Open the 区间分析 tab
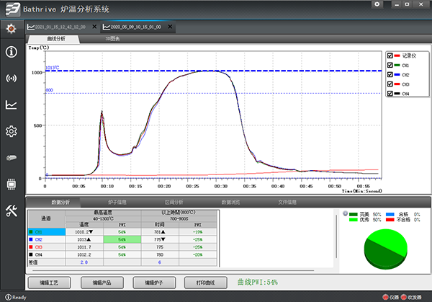This screenshot has width=432, height=302. pos(174,203)
